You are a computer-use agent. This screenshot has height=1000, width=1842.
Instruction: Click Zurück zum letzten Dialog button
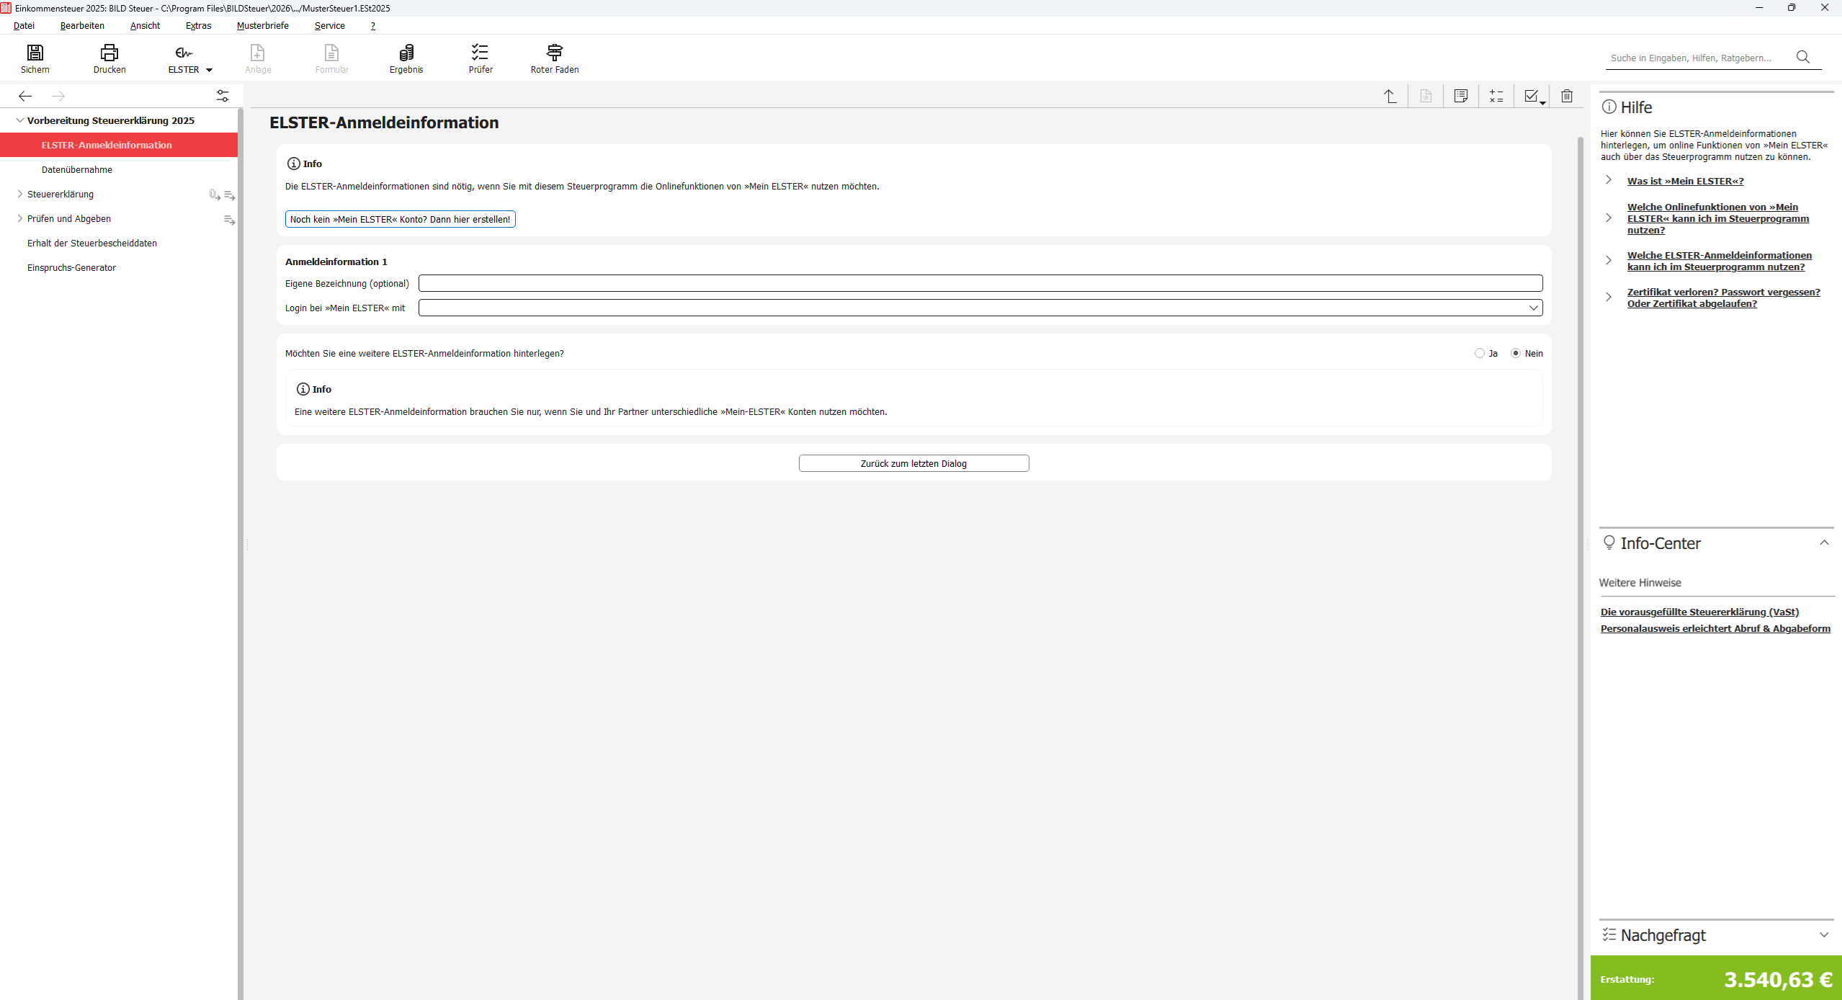click(913, 463)
